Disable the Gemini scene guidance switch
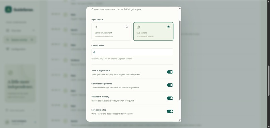270x128 pixels. point(170,85)
